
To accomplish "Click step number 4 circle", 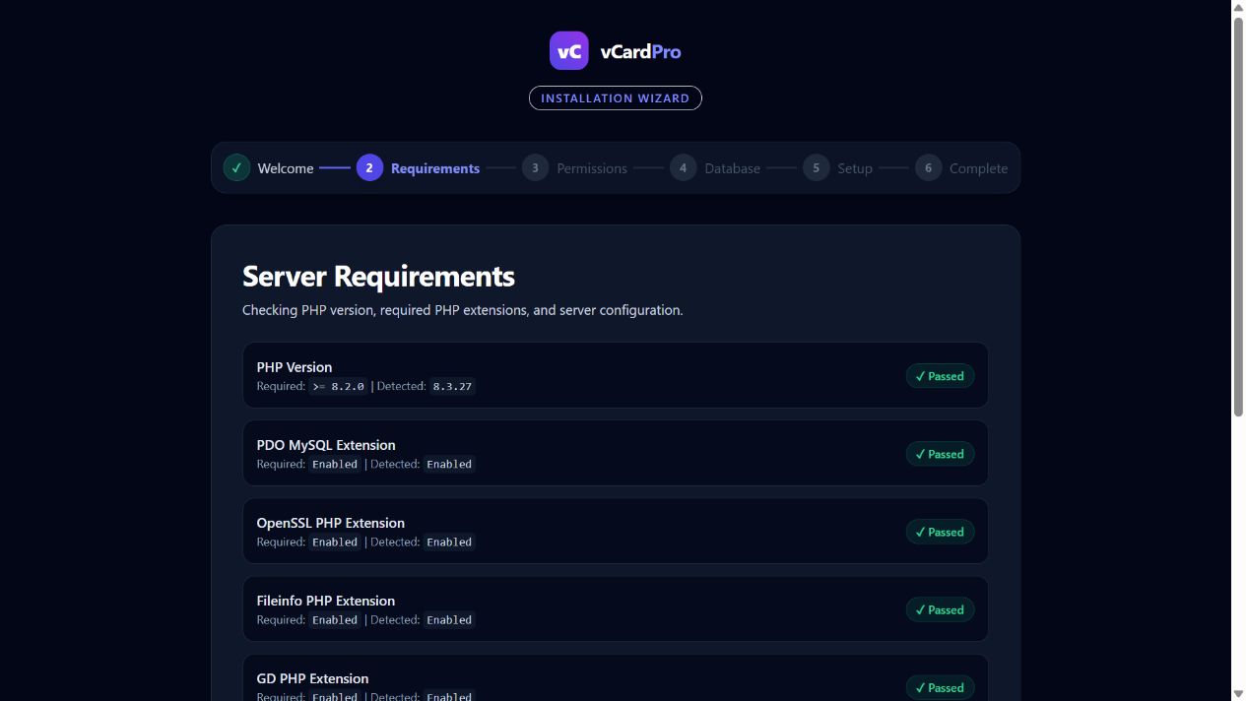I will (x=683, y=167).
